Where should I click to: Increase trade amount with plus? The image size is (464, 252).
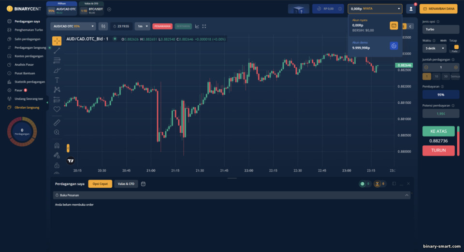tap(456, 68)
